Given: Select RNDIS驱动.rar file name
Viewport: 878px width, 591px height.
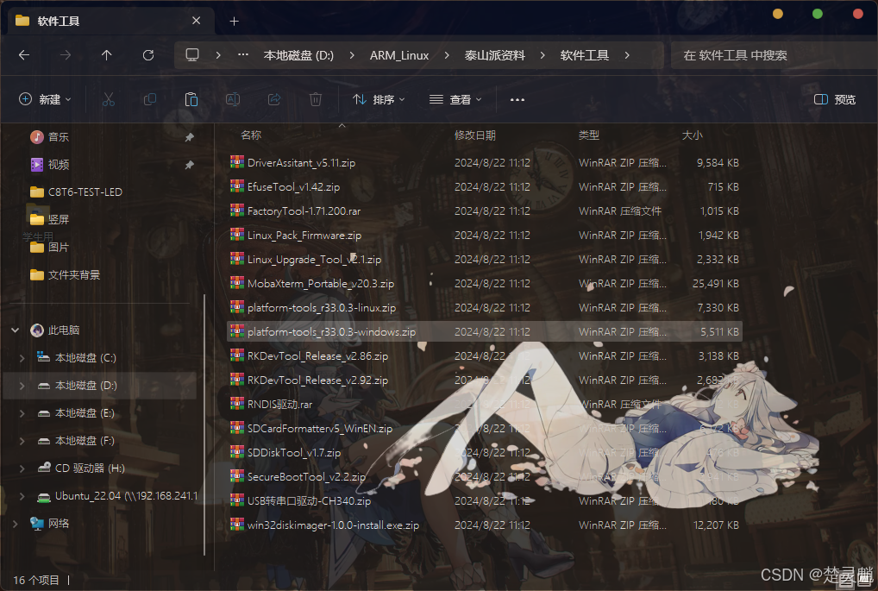Looking at the screenshot, I should click(280, 405).
